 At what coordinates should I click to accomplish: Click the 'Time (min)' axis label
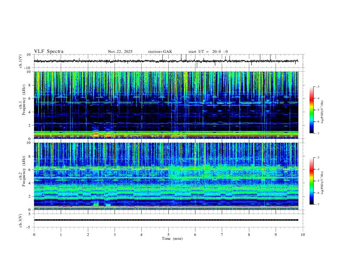tap(172, 239)
